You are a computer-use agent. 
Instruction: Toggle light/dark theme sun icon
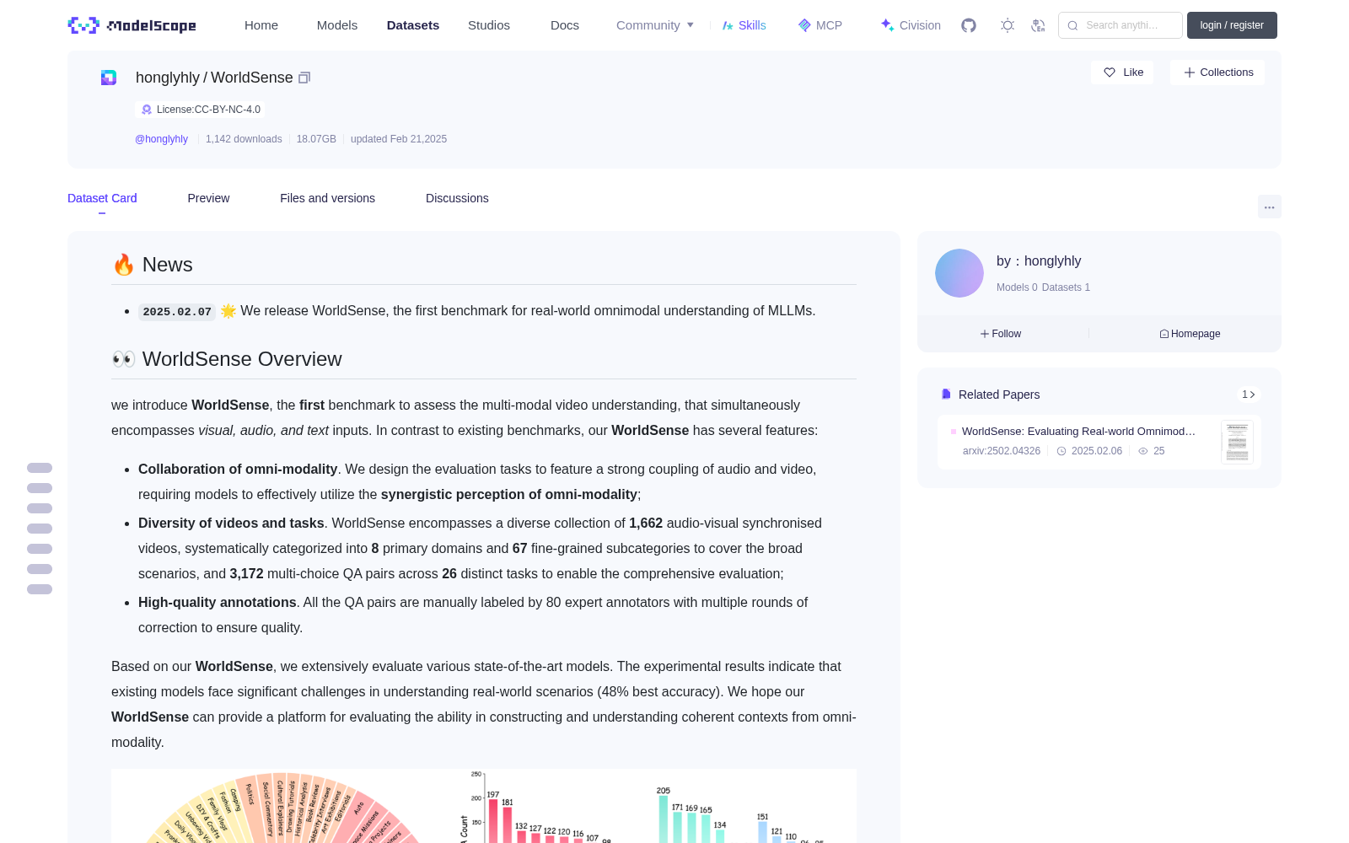click(x=1008, y=25)
